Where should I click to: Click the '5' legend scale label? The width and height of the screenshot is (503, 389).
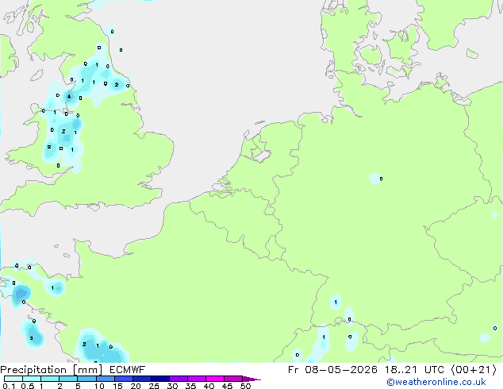point(78,386)
